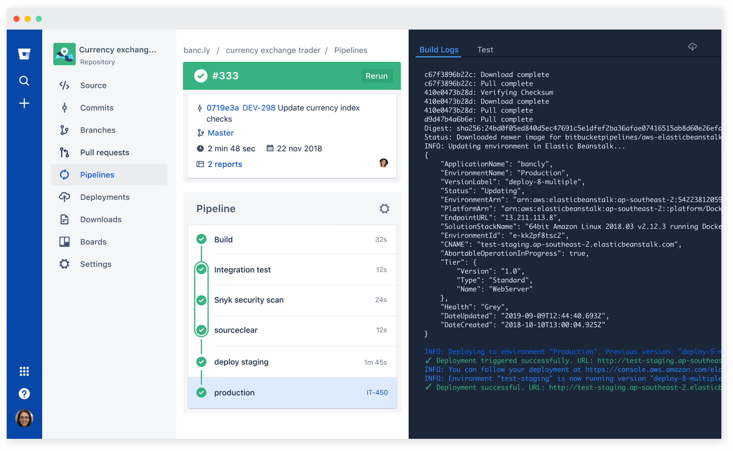Select the Snyk security scan step

pos(292,300)
